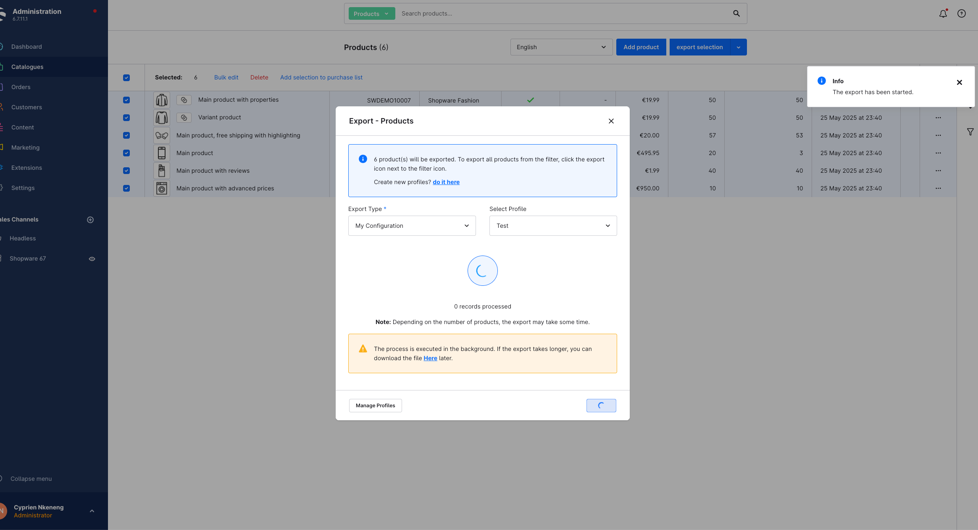The height and width of the screenshot is (530, 978).
Task: Deselect Main product with advanced prices row
Action: pyautogui.click(x=126, y=188)
